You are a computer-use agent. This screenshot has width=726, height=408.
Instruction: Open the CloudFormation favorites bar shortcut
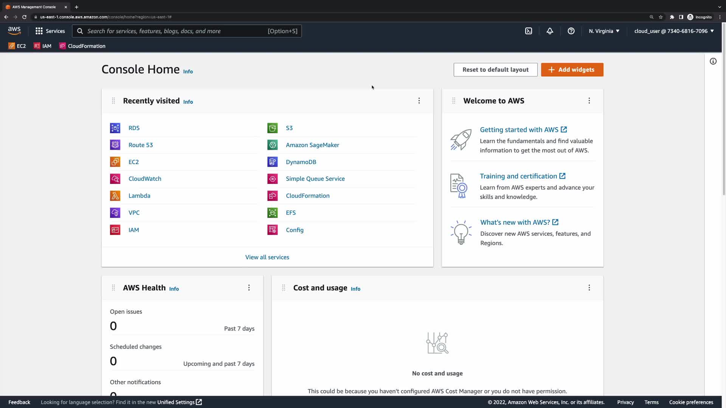click(82, 46)
